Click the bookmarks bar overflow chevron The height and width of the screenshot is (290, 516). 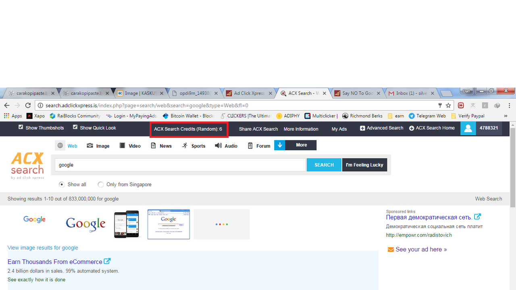pos(506,116)
